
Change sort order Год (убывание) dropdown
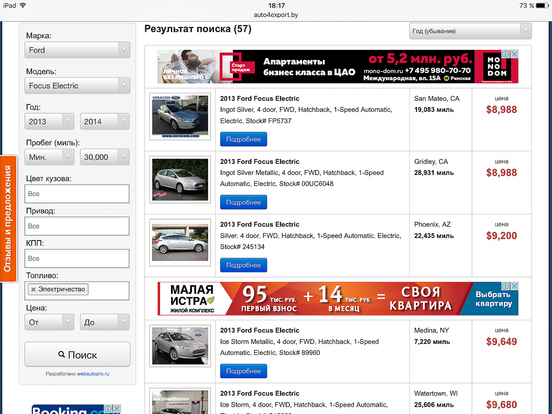click(470, 31)
